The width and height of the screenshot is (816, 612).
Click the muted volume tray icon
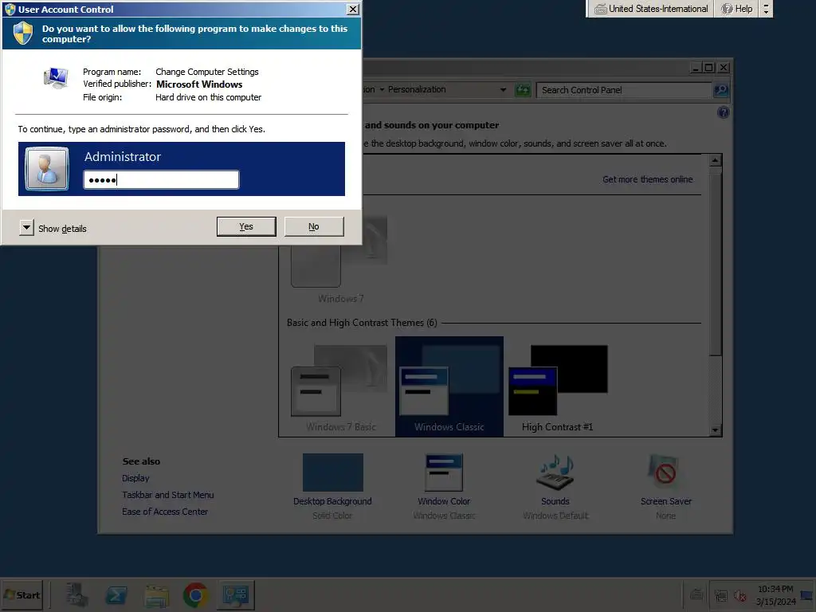[x=739, y=594]
